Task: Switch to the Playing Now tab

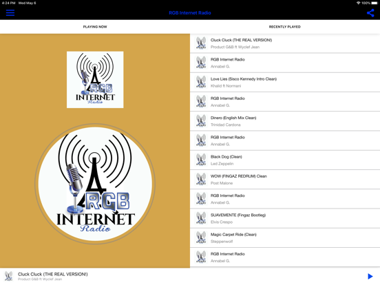Action: (95, 27)
